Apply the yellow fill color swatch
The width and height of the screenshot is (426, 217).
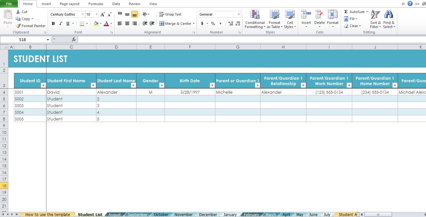[96, 24]
